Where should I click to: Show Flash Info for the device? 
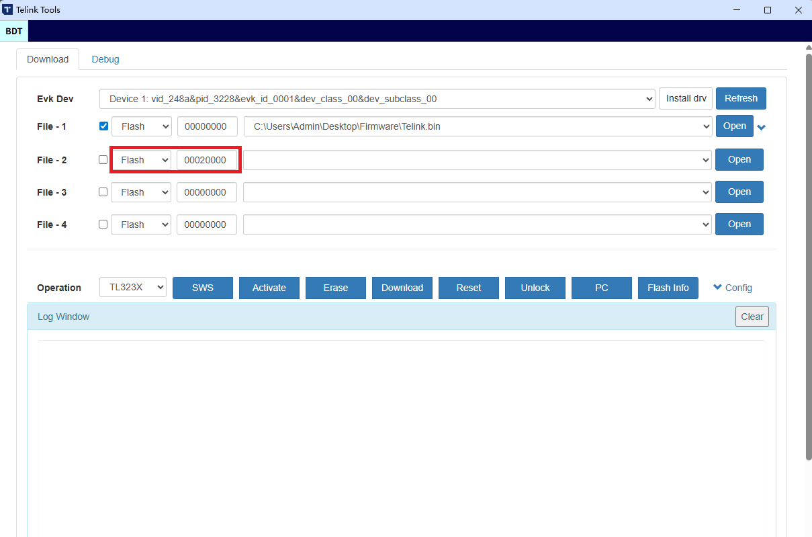pyautogui.click(x=668, y=288)
